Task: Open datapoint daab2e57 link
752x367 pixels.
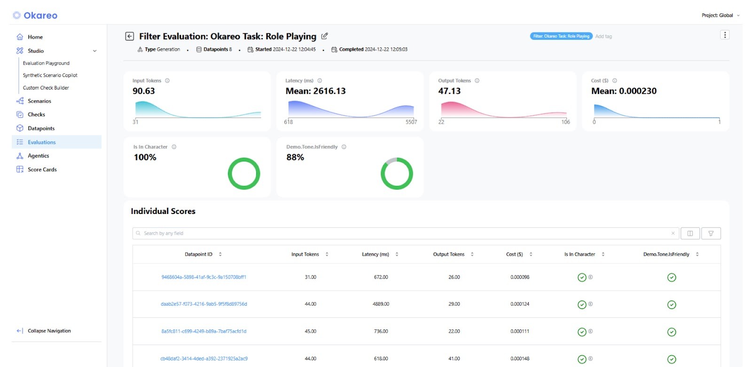Action: point(204,304)
